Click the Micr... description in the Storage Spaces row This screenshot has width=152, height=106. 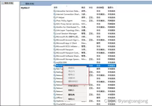click(x=84, y=59)
